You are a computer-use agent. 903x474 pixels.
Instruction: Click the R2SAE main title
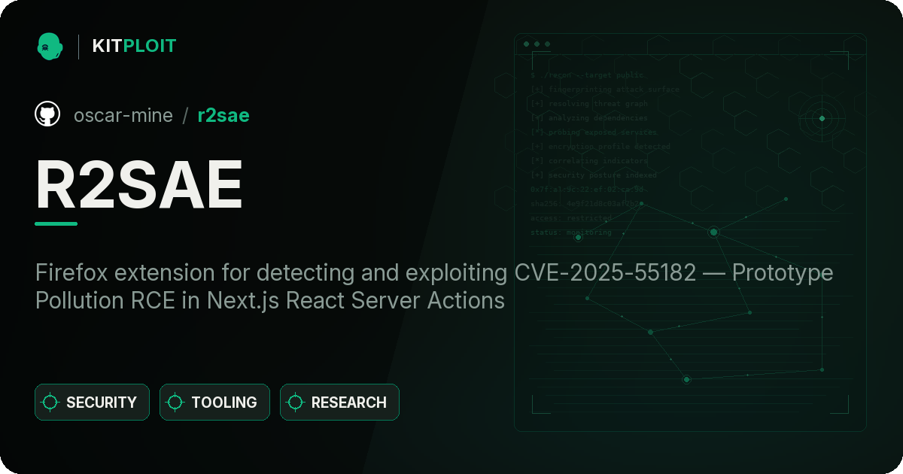139,184
